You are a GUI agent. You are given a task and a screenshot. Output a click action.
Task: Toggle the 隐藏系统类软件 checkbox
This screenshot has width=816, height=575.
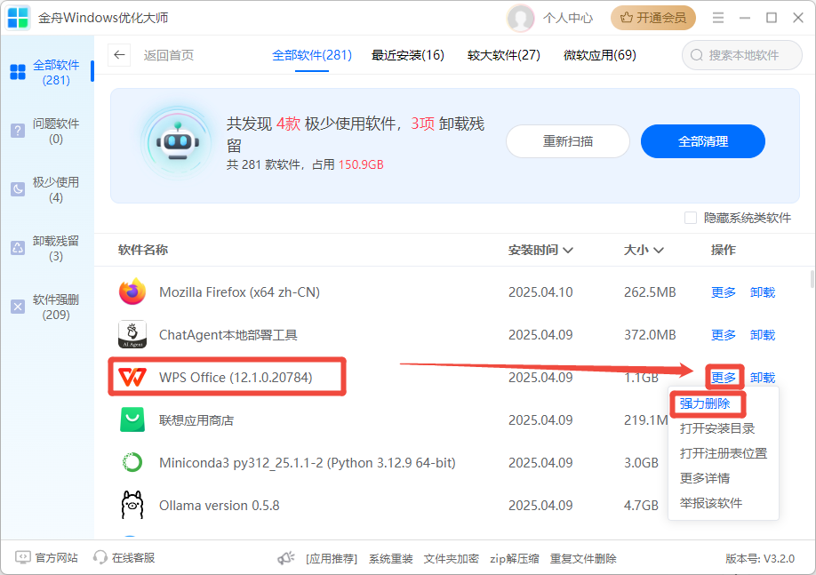pos(691,218)
